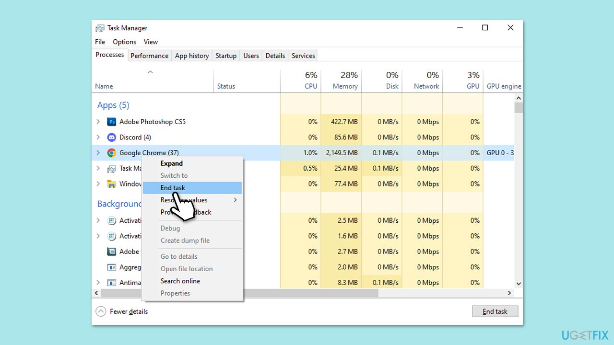Click the Task Manager icon in the process list
This screenshot has width=614, height=345.
coord(112,168)
